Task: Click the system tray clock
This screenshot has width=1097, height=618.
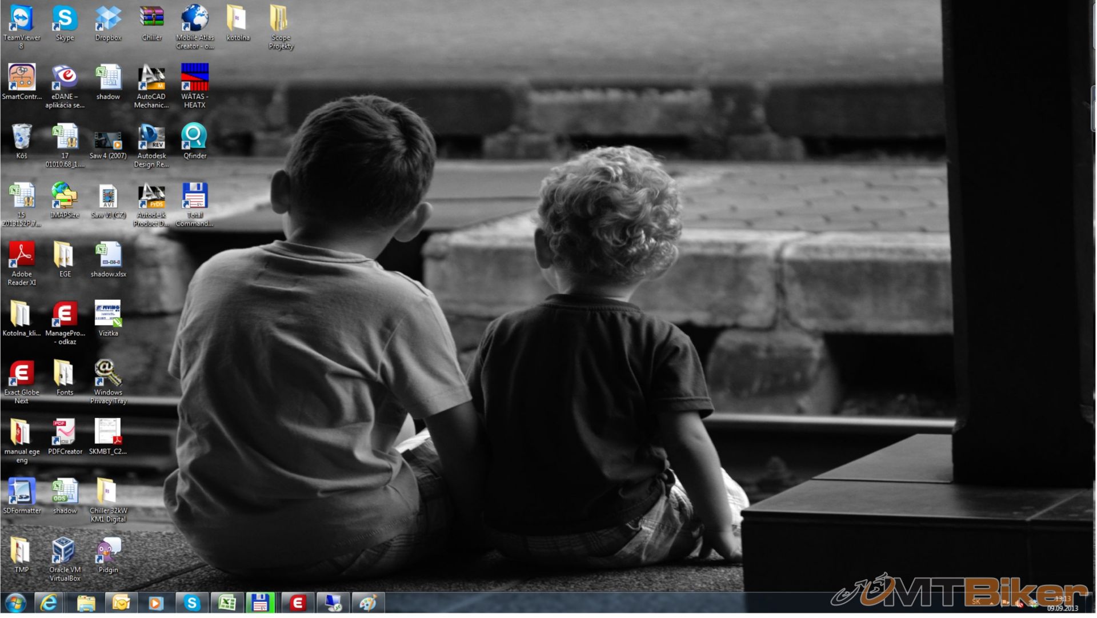Action: pos(1062,603)
